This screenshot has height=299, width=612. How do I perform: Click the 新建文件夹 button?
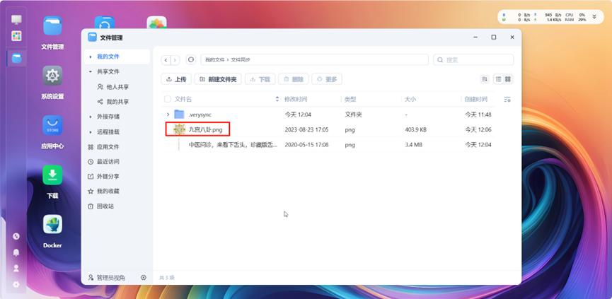tap(219, 79)
